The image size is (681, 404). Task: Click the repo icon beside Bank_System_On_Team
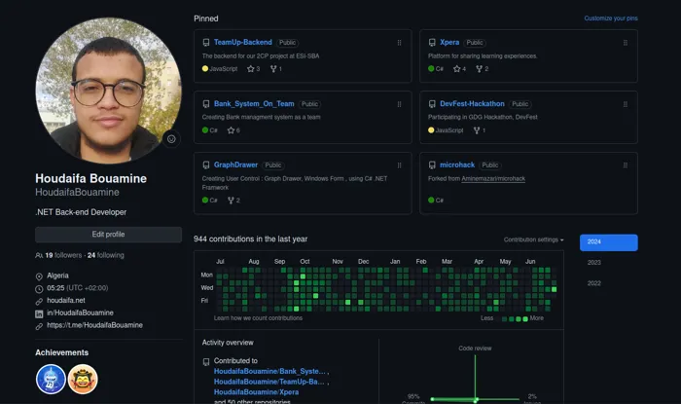pyautogui.click(x=206, y=104)
